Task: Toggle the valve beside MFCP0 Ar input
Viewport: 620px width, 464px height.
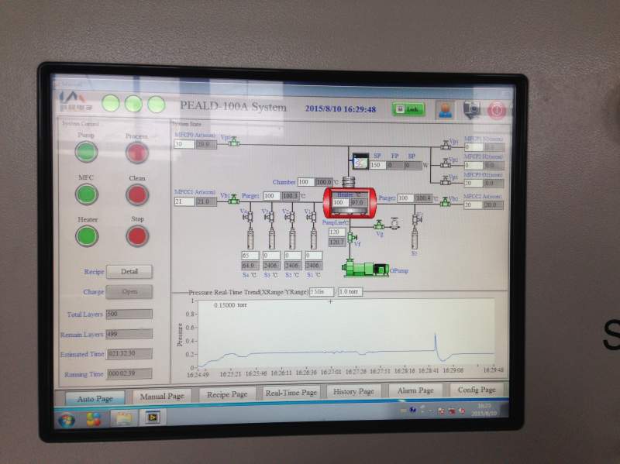Action: (x=234, y=141)
